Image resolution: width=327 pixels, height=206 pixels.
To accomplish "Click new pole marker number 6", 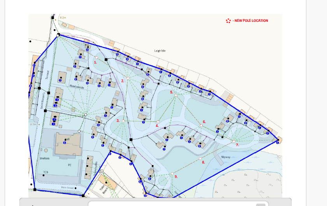I will click(x=201, y=125).
